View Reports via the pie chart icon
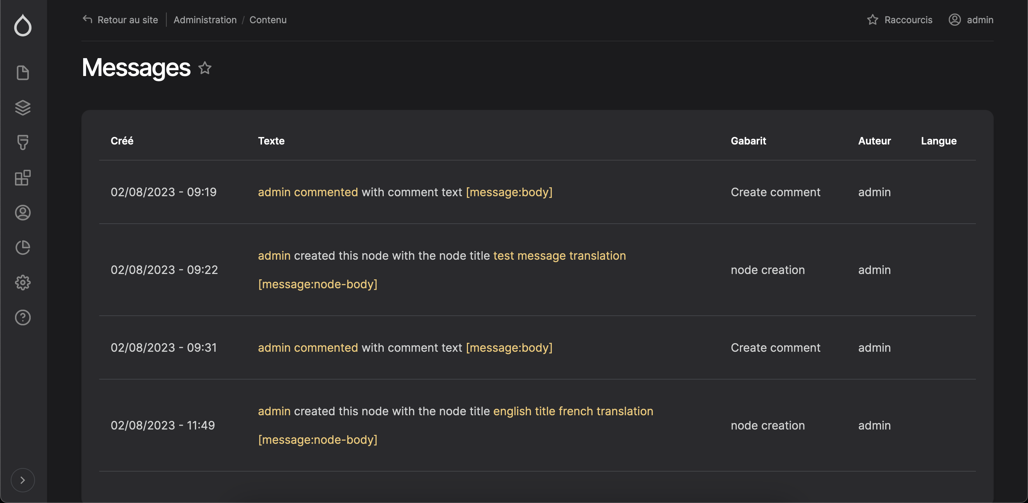The image size is (1028, 503). 23,248
